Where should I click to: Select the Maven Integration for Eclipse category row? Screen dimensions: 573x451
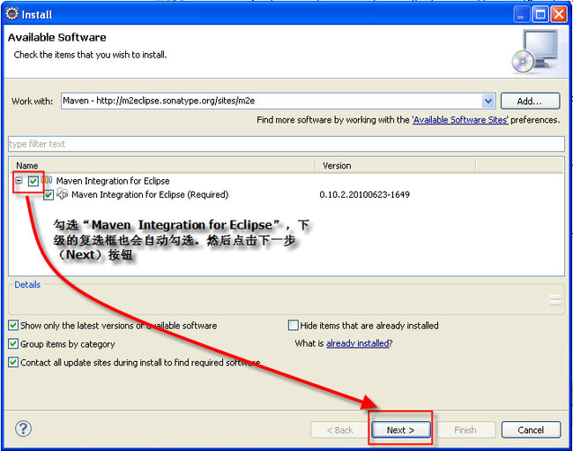coord(286,181)
